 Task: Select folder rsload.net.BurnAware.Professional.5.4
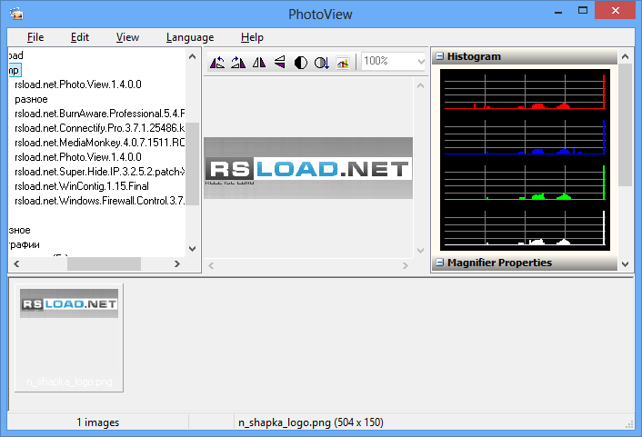pos(99,114)
